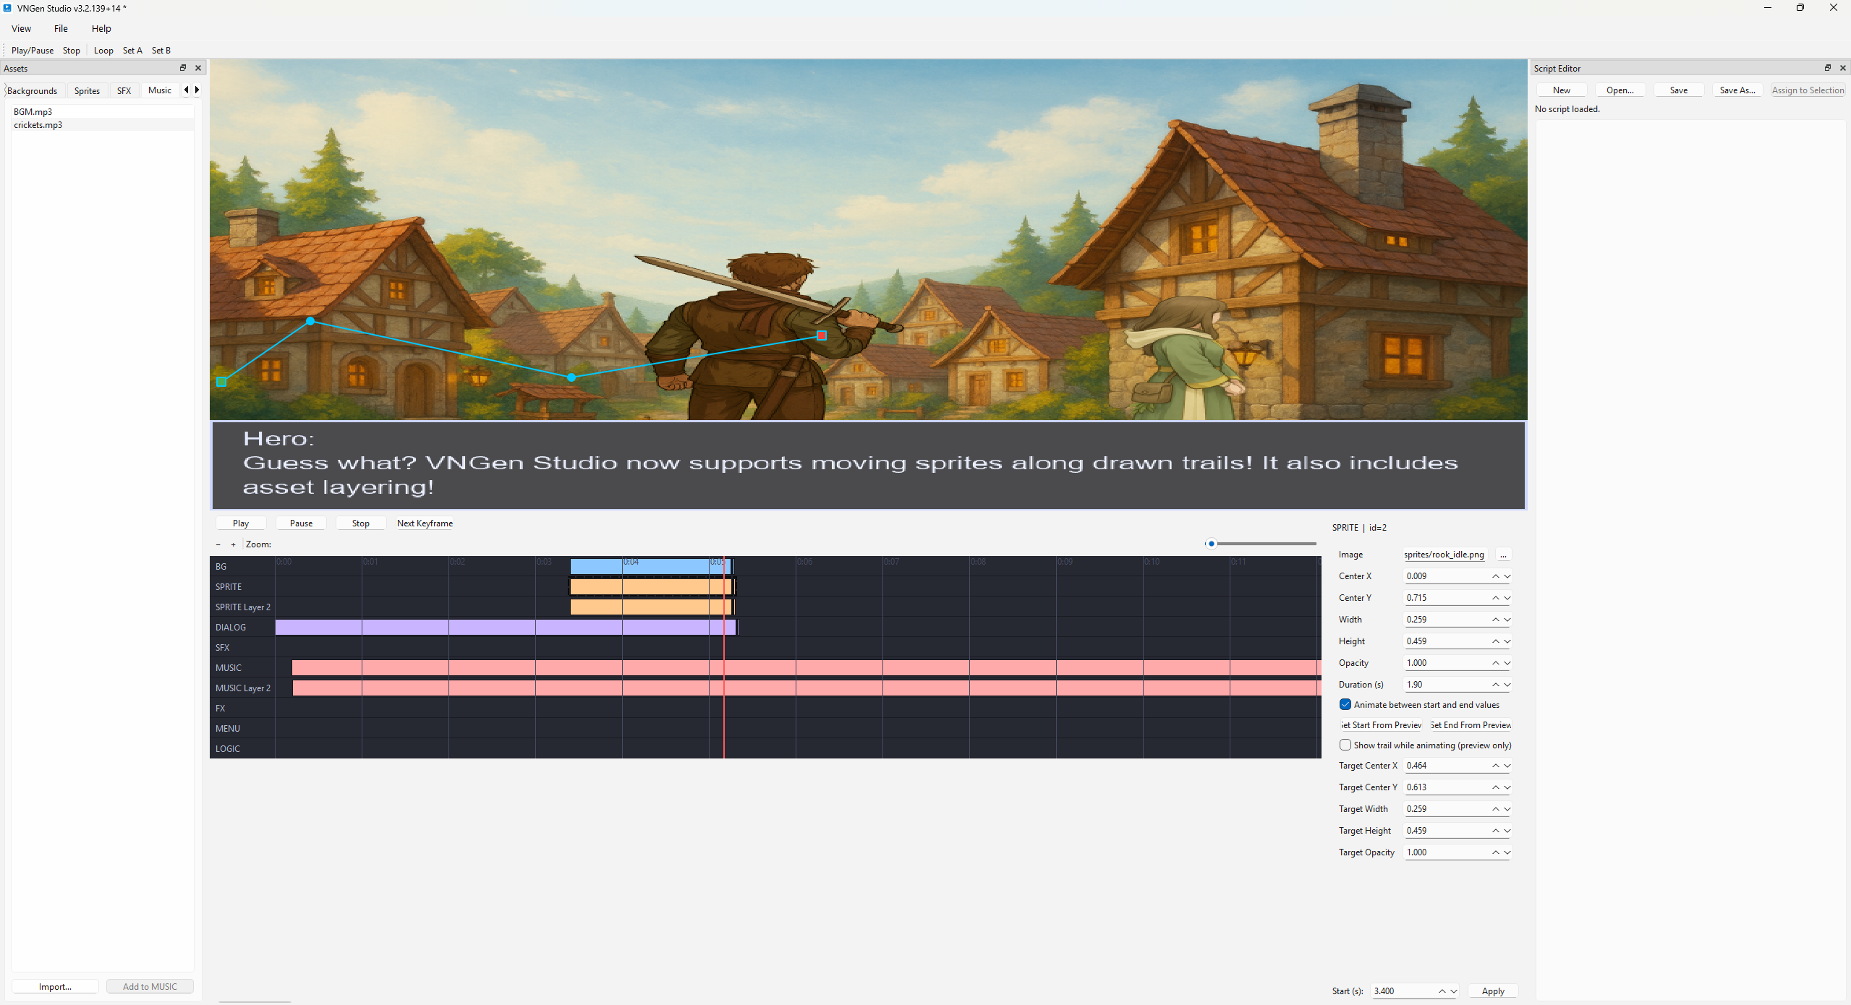Browse for sprite image via ellipsis button

(x=1503, y=555)
